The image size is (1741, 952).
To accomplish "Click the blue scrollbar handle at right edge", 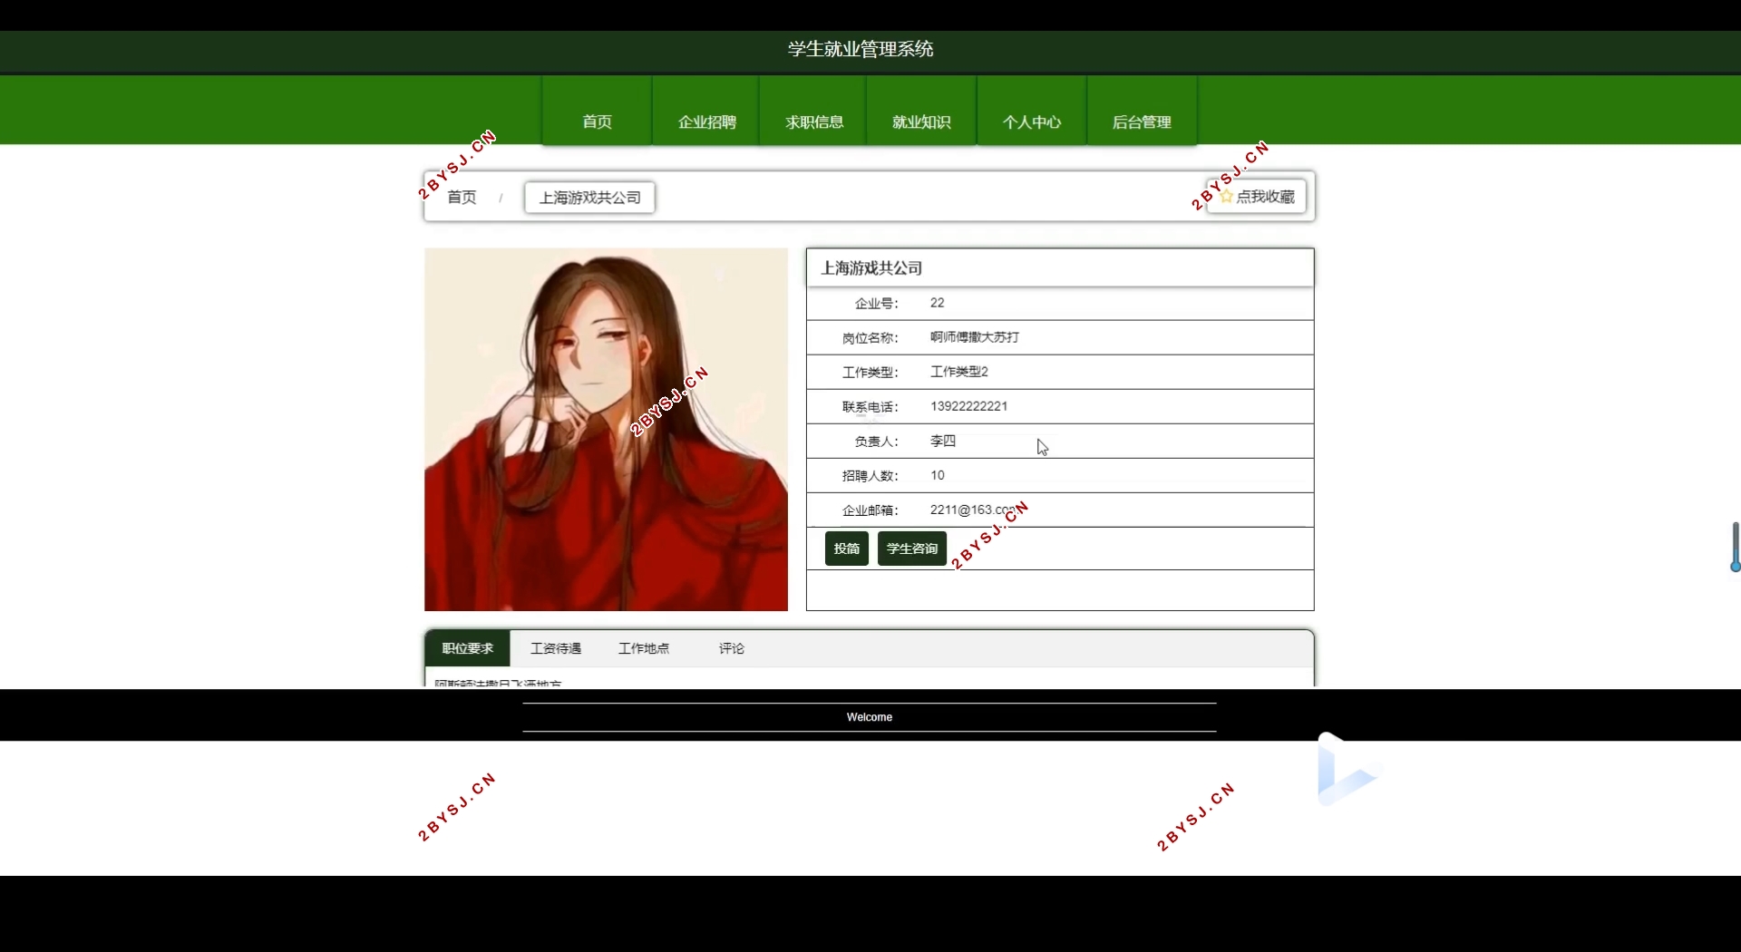I will [1735, 547].
